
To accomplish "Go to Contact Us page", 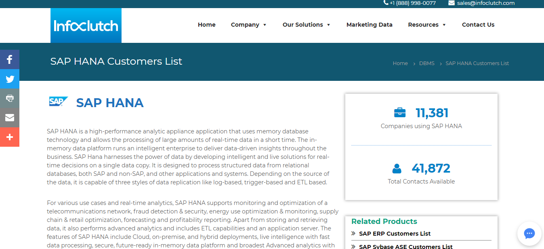I will [478, 25].
